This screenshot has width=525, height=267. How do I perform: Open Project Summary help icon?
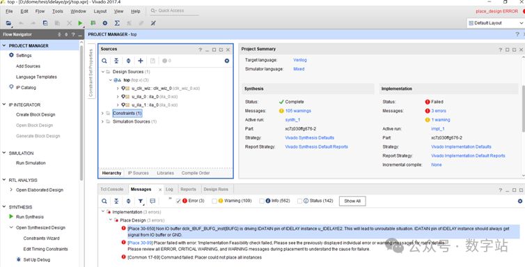coord(500,49)
